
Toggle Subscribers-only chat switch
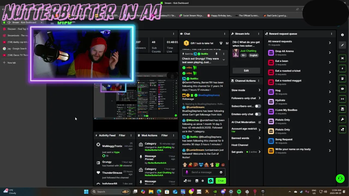click(258, 106)
